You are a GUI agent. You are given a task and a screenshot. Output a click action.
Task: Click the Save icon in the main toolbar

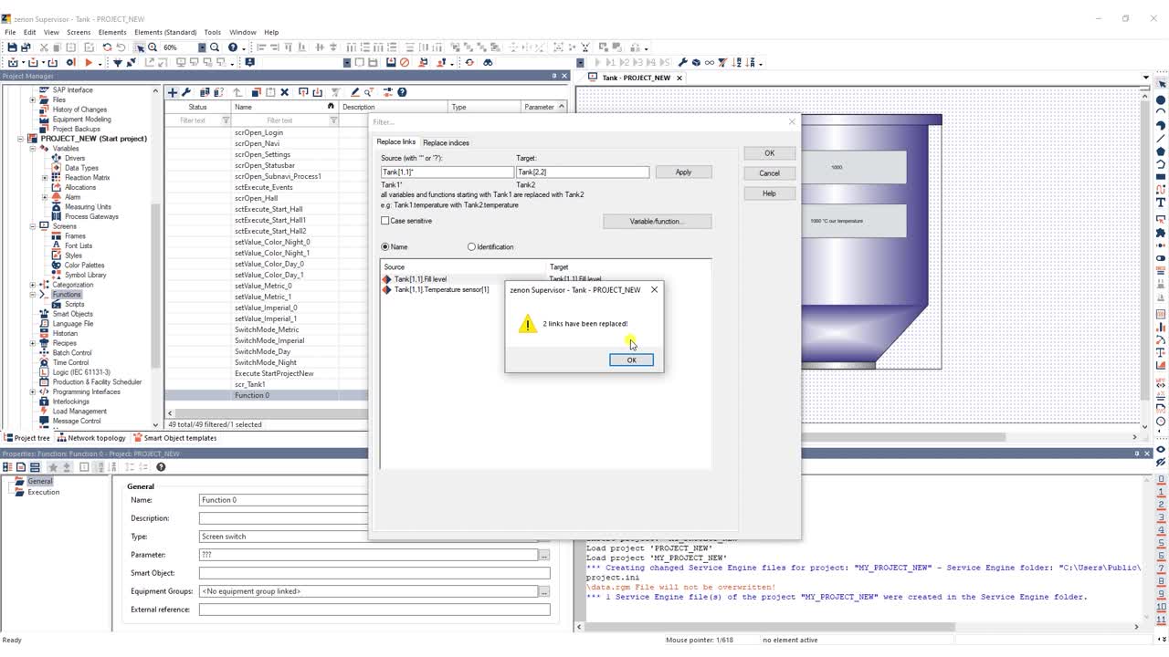pyautogui.click(x=12, y=47)
